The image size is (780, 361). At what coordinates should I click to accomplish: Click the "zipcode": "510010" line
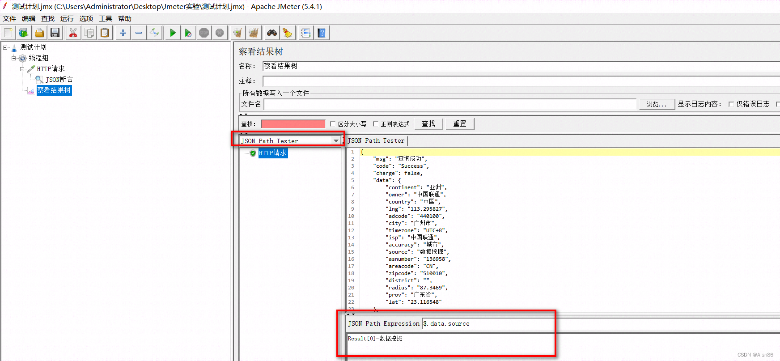click(416, 273)
